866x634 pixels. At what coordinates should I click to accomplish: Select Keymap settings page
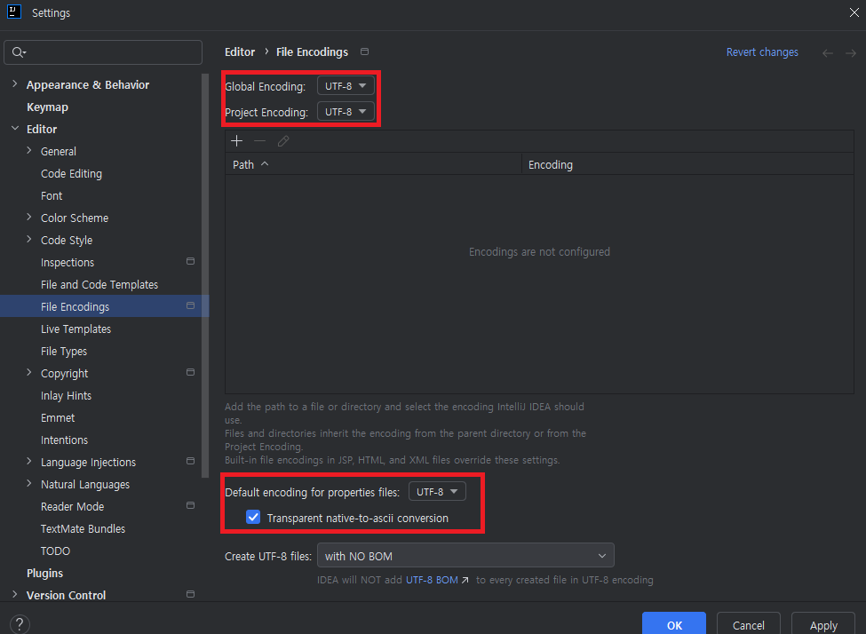point(47,107)
